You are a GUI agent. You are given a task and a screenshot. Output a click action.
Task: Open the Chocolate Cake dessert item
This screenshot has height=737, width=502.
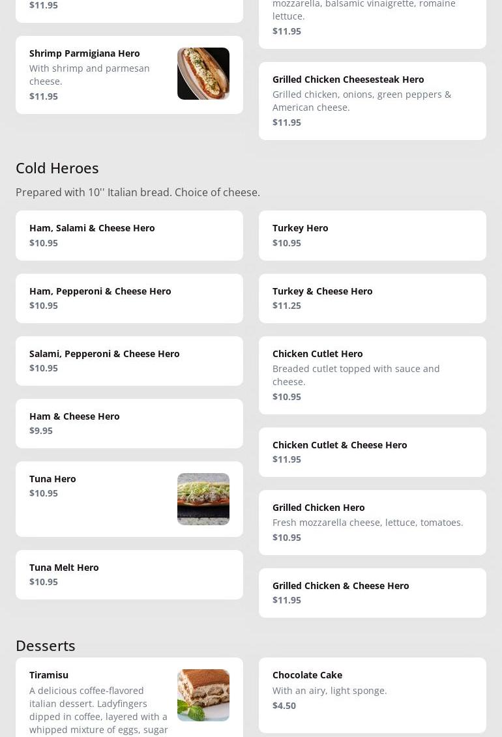click(x=372, y=695)
